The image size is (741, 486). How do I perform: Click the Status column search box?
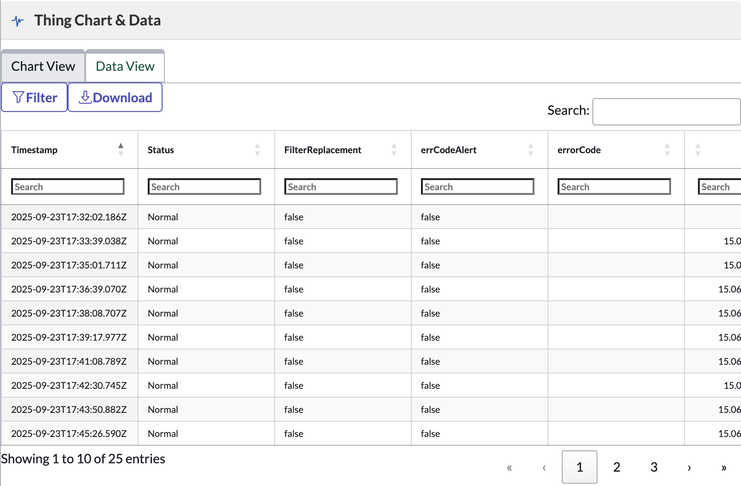point(204,187)
